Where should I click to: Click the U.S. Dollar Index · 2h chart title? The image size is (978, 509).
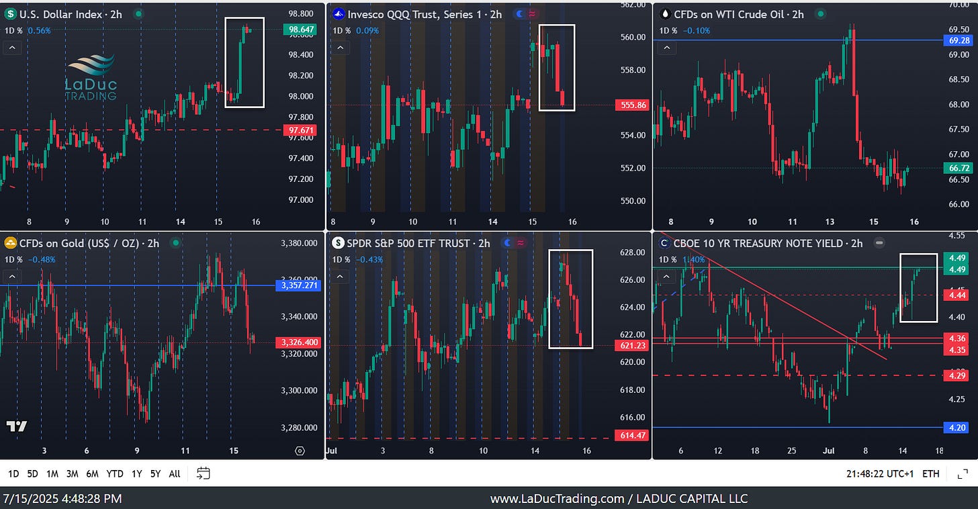point(71,13)
